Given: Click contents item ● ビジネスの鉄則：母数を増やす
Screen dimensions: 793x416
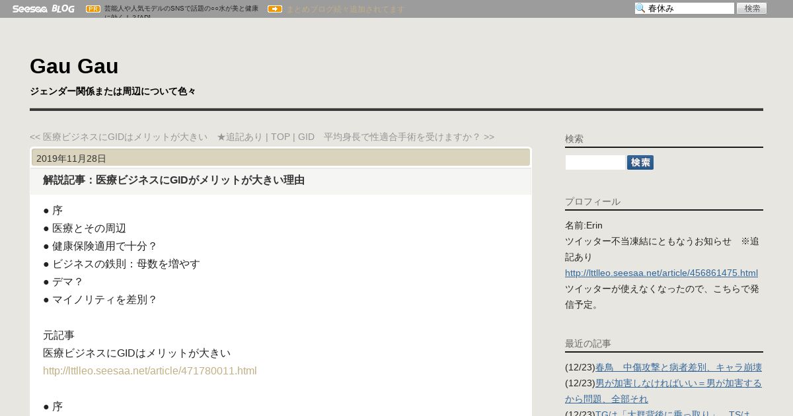Looking at the screenshot, I should (x=122, y=263).
